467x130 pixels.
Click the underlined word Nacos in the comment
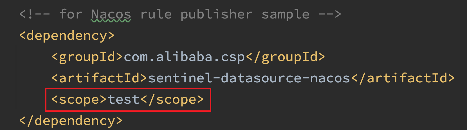pyautogui.click(x=111, y=14)
